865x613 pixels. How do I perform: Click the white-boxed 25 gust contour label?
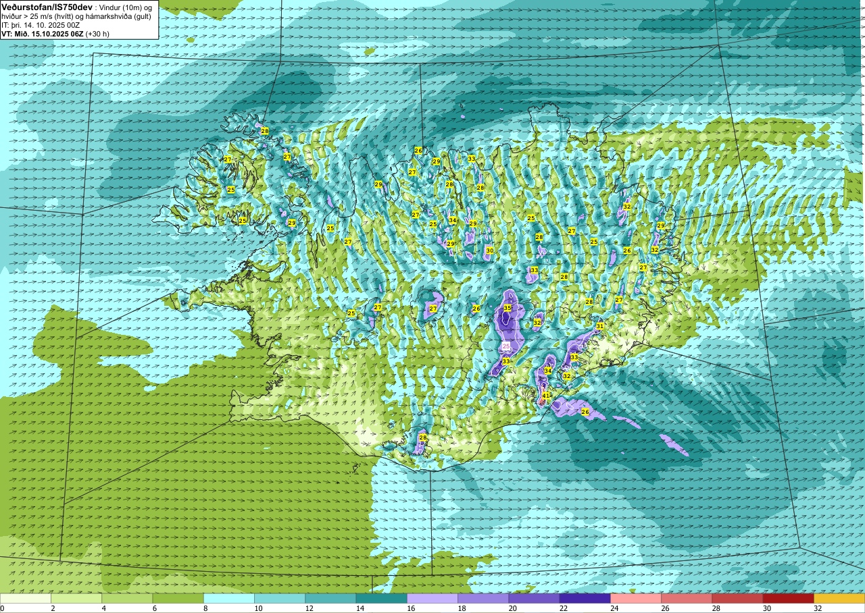[x=506, y=346]
